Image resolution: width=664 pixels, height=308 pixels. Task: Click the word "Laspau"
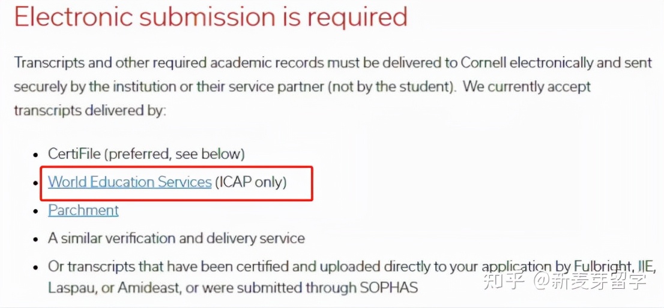(72, 288)
